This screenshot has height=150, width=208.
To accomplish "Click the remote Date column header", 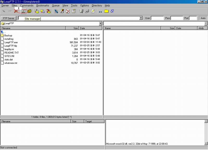I will point(186,28).
